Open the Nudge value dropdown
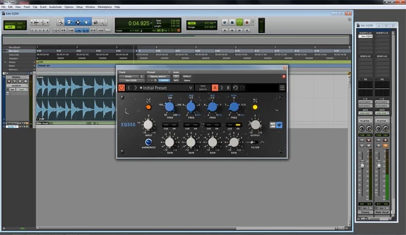 tap(215, 27)
